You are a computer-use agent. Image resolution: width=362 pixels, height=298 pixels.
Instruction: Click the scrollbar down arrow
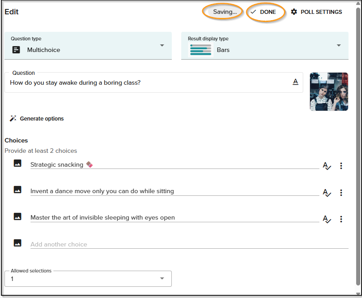pyautogui.click(x=358, y=294)
